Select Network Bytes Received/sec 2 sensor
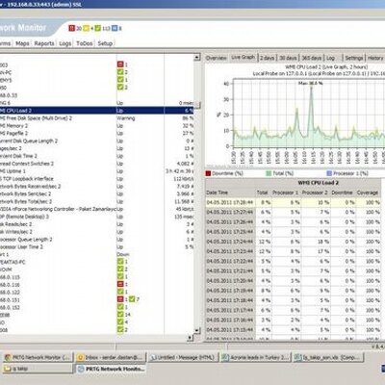 [97, 186]
